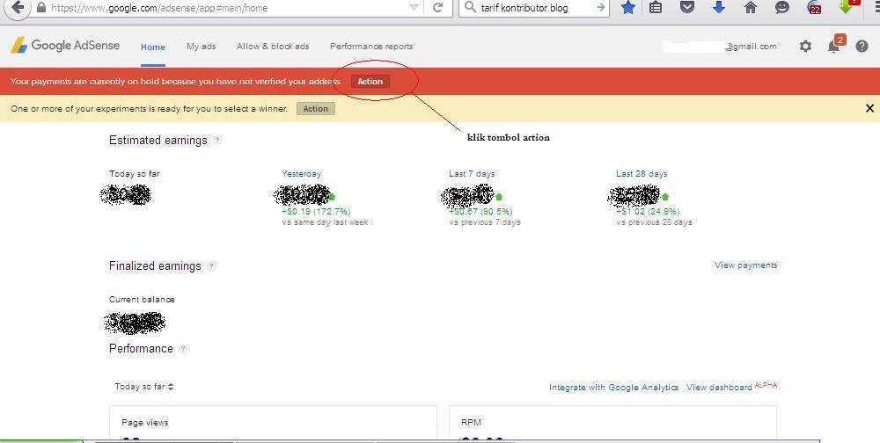Click Integrate with Google Analytics link

[613, 388]
